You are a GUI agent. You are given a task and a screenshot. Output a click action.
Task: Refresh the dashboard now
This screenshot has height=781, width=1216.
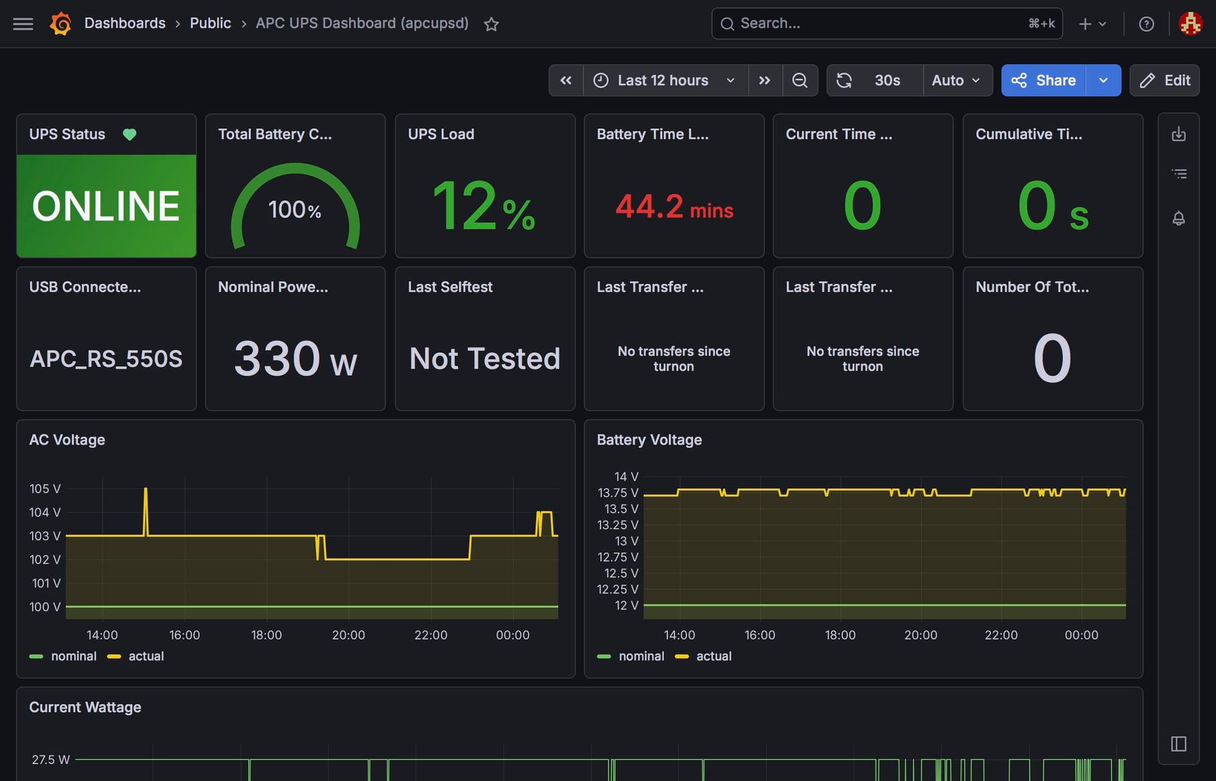pyautogui.click(x=844, y=80)
